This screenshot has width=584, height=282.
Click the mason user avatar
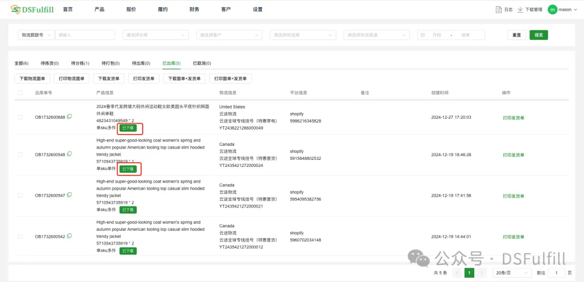552,9
